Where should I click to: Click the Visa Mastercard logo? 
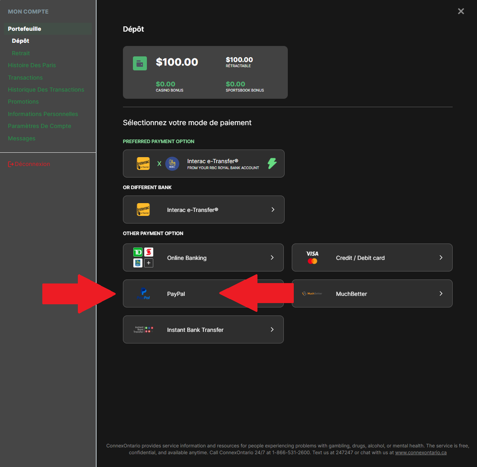(x=312, y=257)
